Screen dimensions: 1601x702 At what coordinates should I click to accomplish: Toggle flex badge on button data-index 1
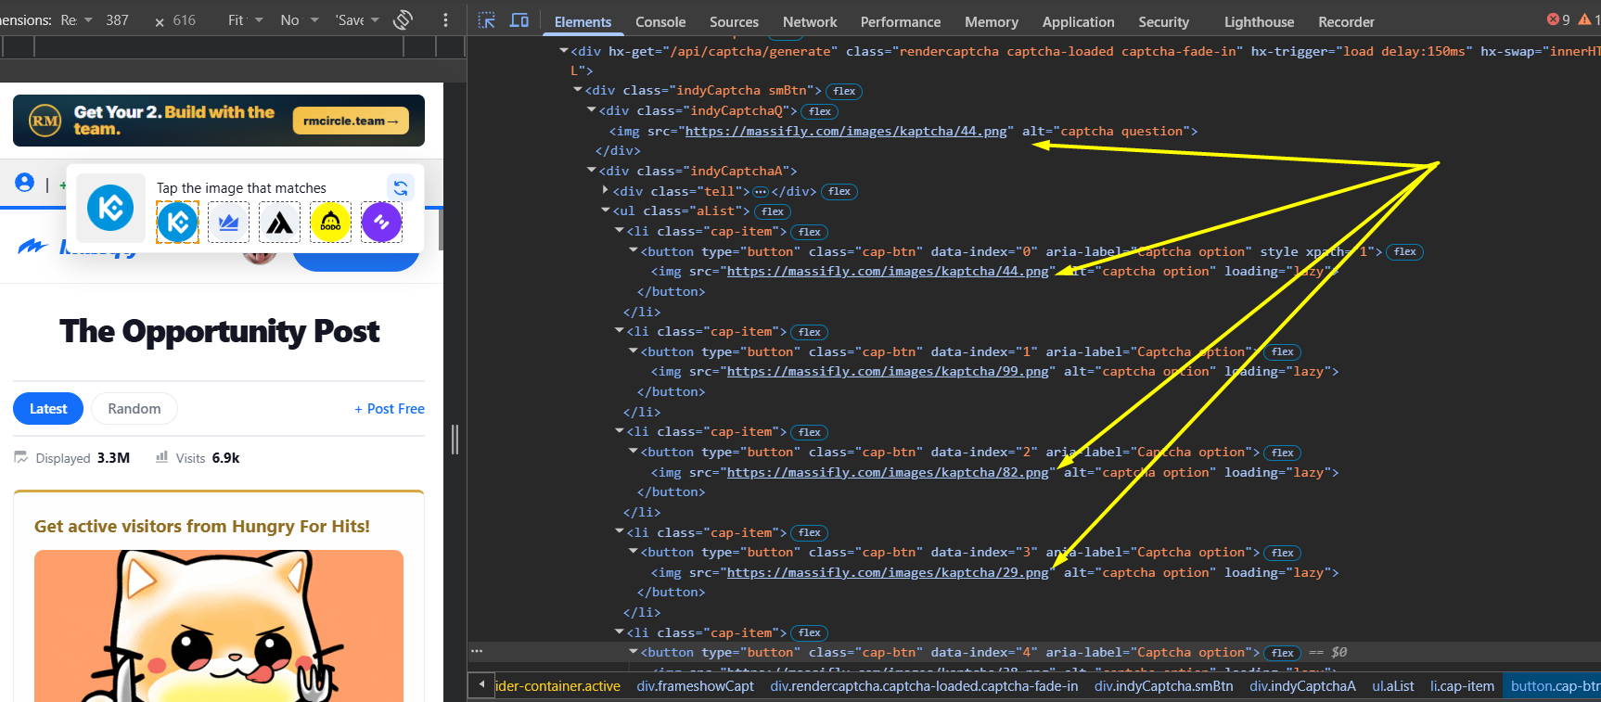(1283, 352)
